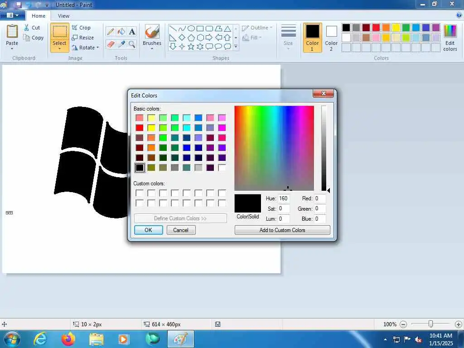
Task: Choose the Line shape
Action: point(173,29)
